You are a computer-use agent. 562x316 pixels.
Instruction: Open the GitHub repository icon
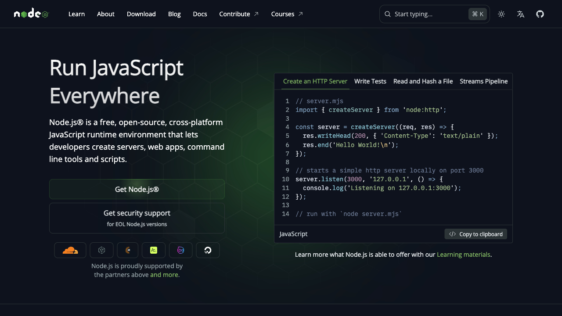coord(540,14)
